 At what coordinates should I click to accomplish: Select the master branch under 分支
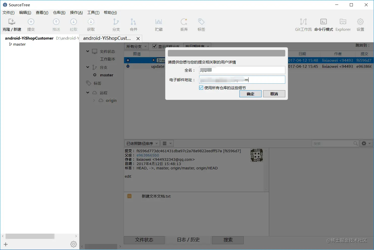click(107, 75)
